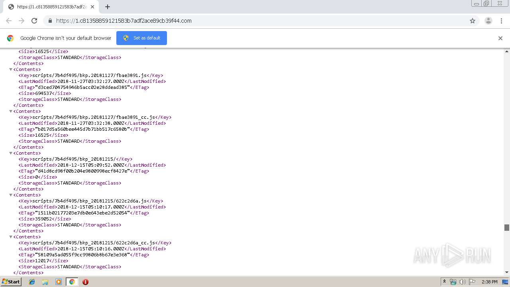Focus the address bar URL

click(x=124, y=21)
